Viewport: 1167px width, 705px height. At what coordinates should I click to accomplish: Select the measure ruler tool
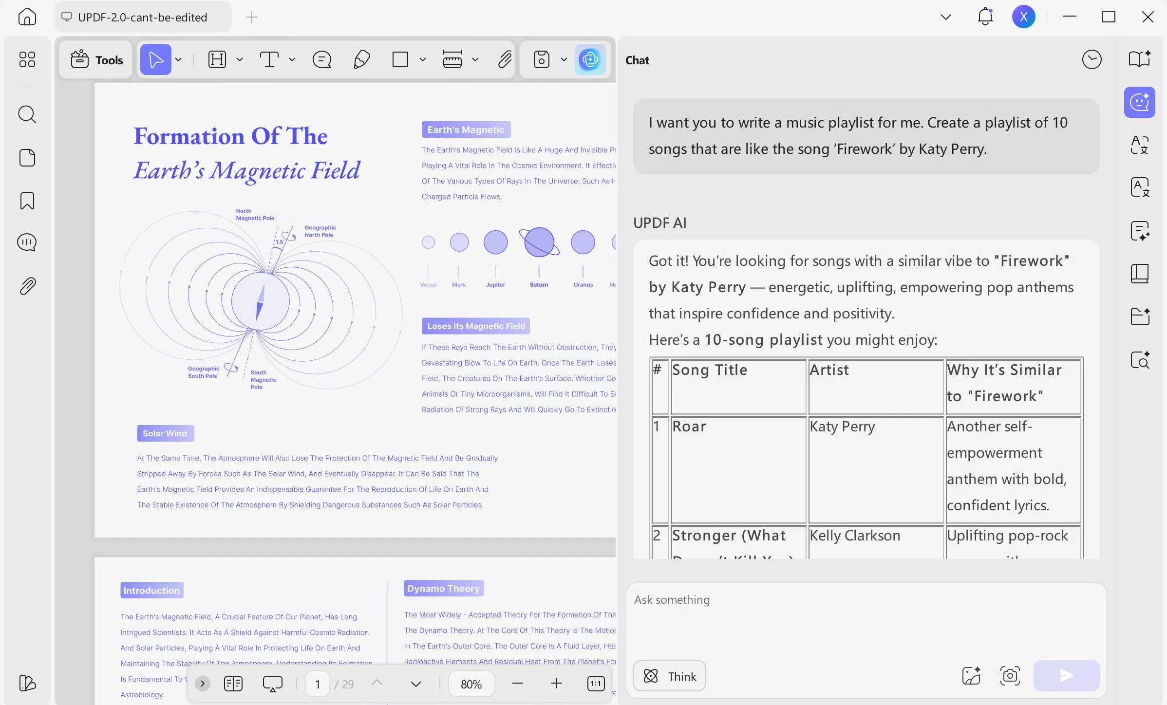[x=452, y=59]
